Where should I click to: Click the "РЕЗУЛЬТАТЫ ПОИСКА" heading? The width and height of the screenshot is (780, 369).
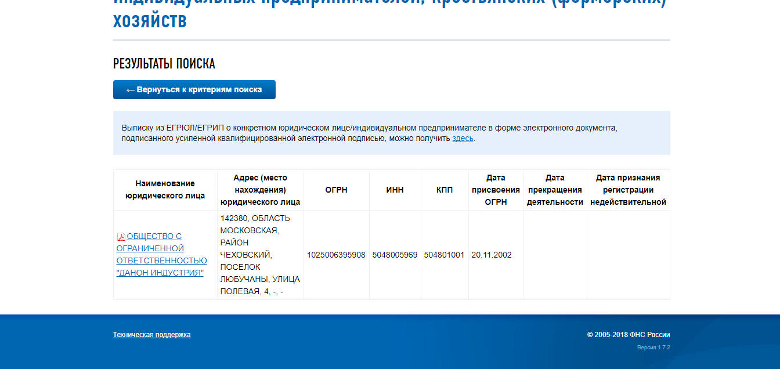[164, 64]
